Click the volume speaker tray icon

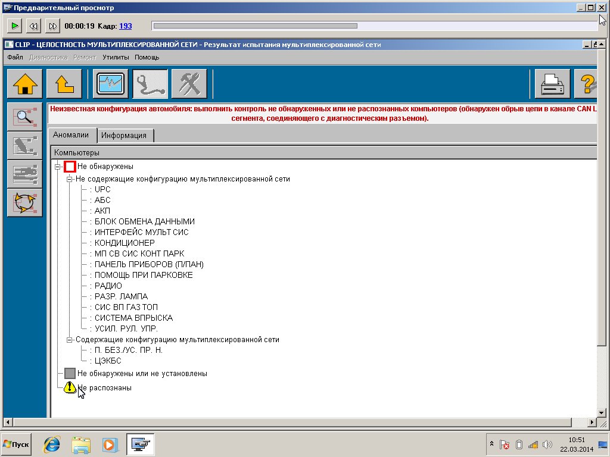[547, 445]
